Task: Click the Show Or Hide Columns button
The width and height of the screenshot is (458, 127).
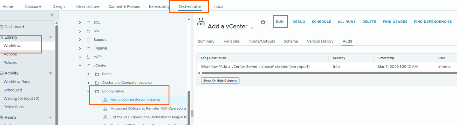Action: click(220, 80)
